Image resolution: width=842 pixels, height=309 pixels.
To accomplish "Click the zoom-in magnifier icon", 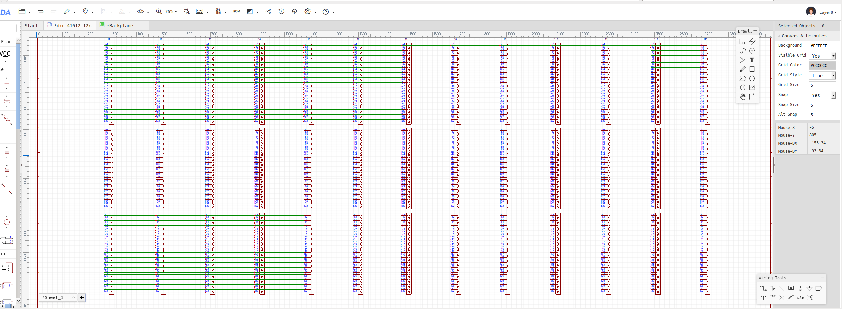I will pyautogui.click(x=159, y=12).
